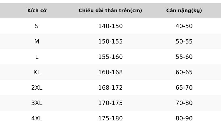Click the 3XL size cell
Screen dimensions: 221x126
pos(37,103)
